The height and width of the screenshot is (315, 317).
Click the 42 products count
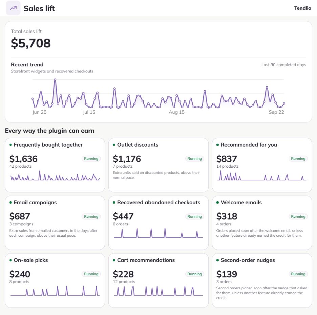click(20, 166)
